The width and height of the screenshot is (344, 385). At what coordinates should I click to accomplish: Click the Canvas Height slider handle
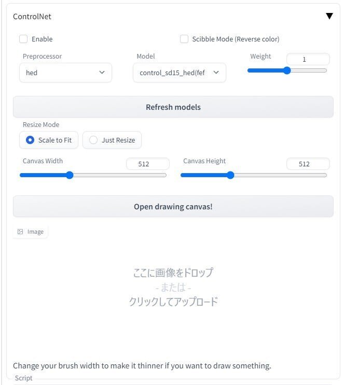coord(230,175)
